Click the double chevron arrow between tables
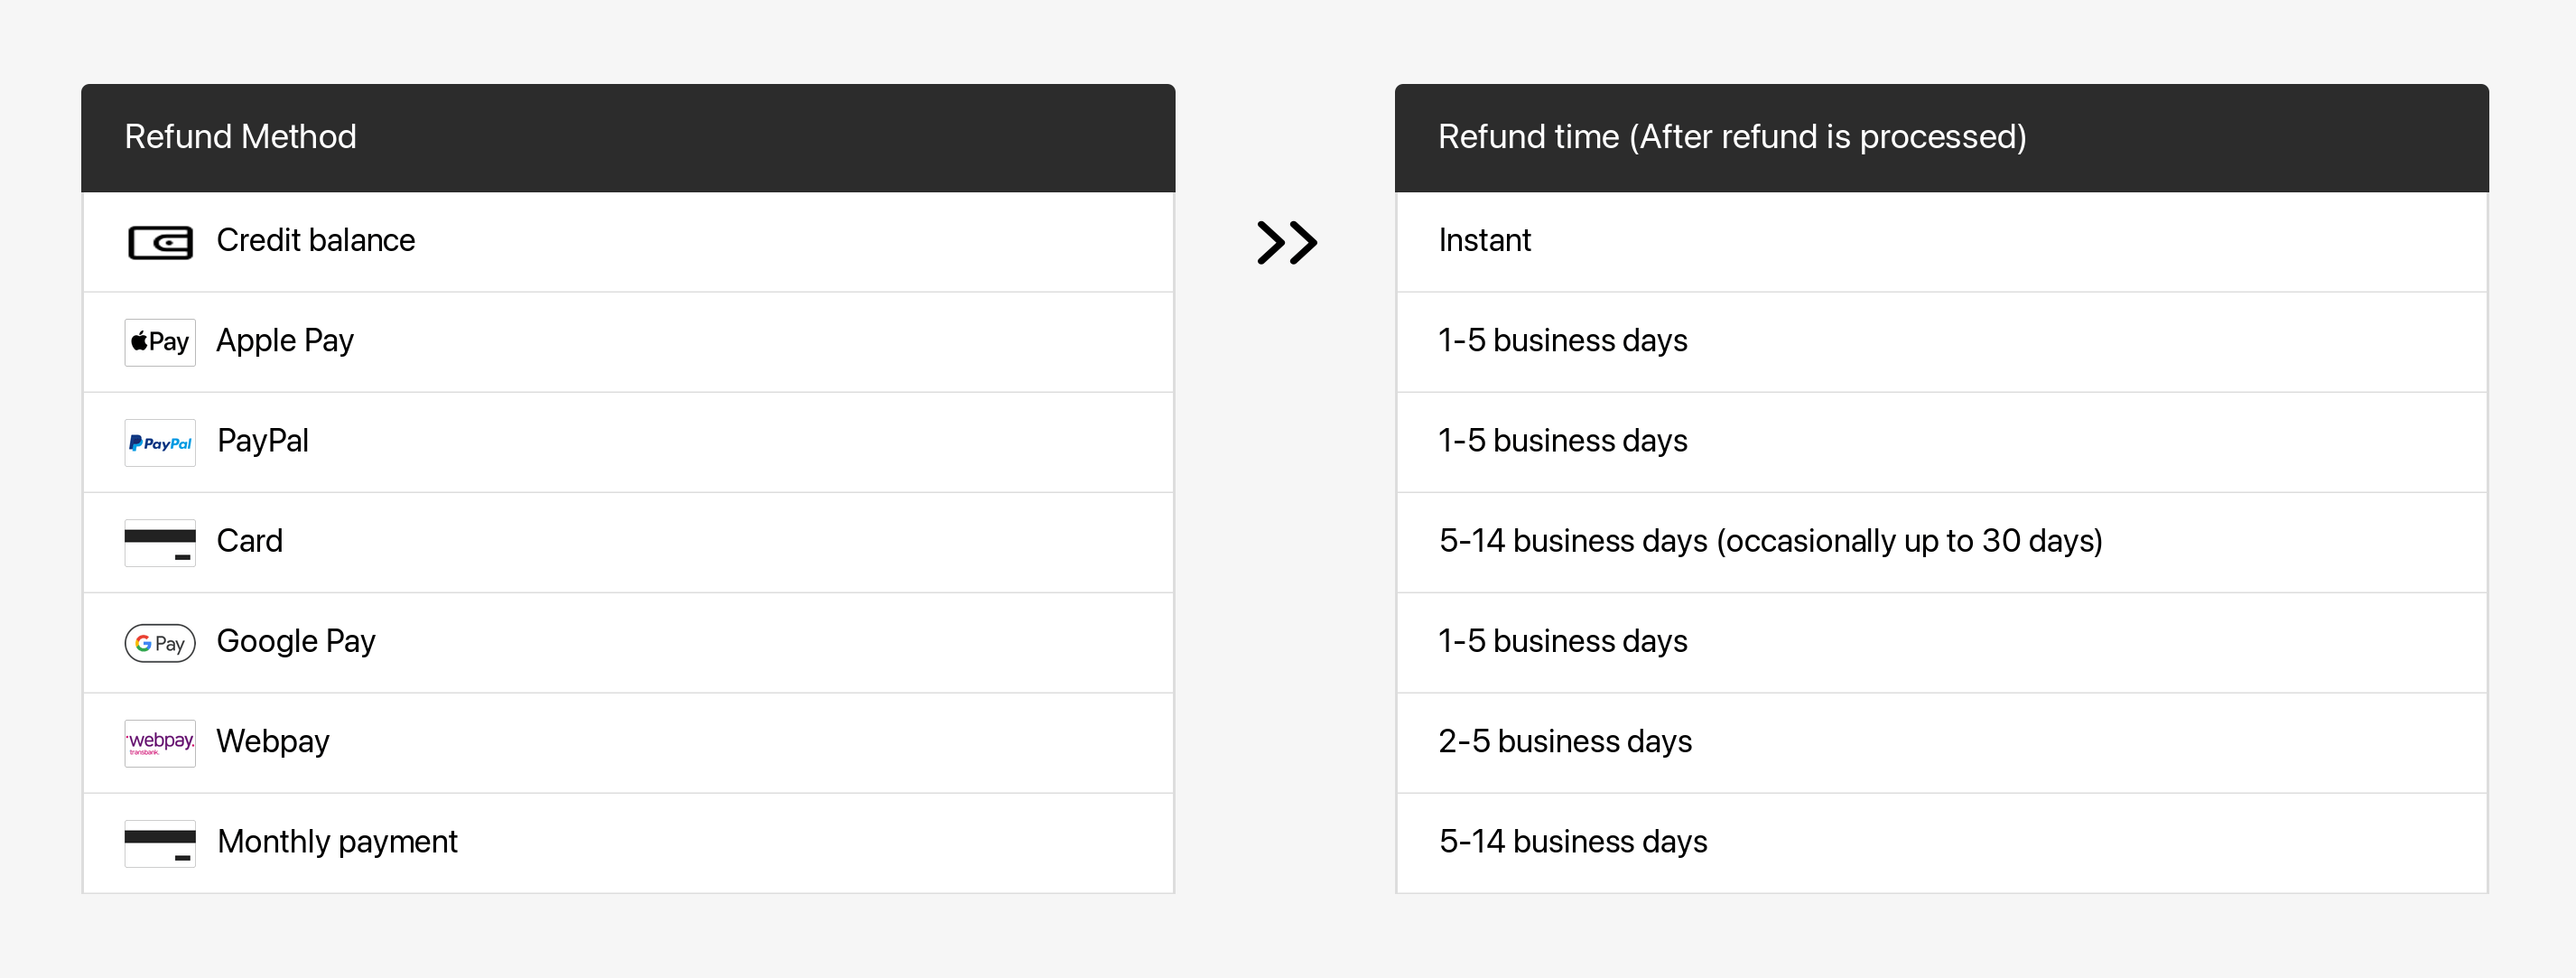 click(x=1287, y=242)
